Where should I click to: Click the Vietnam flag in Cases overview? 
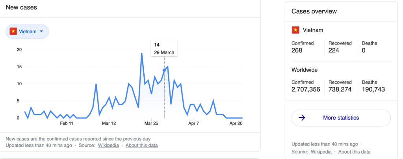295,30
